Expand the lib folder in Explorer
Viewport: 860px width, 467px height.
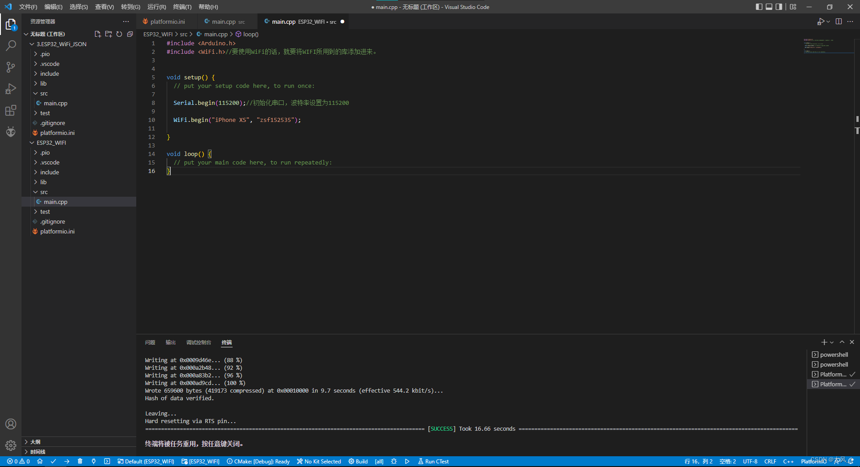point(43,83)
